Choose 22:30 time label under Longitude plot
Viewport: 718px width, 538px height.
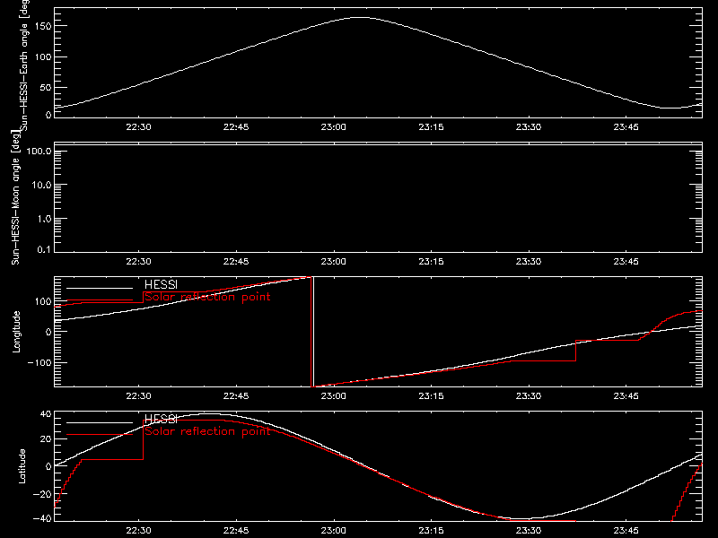[x=138, y=396]
